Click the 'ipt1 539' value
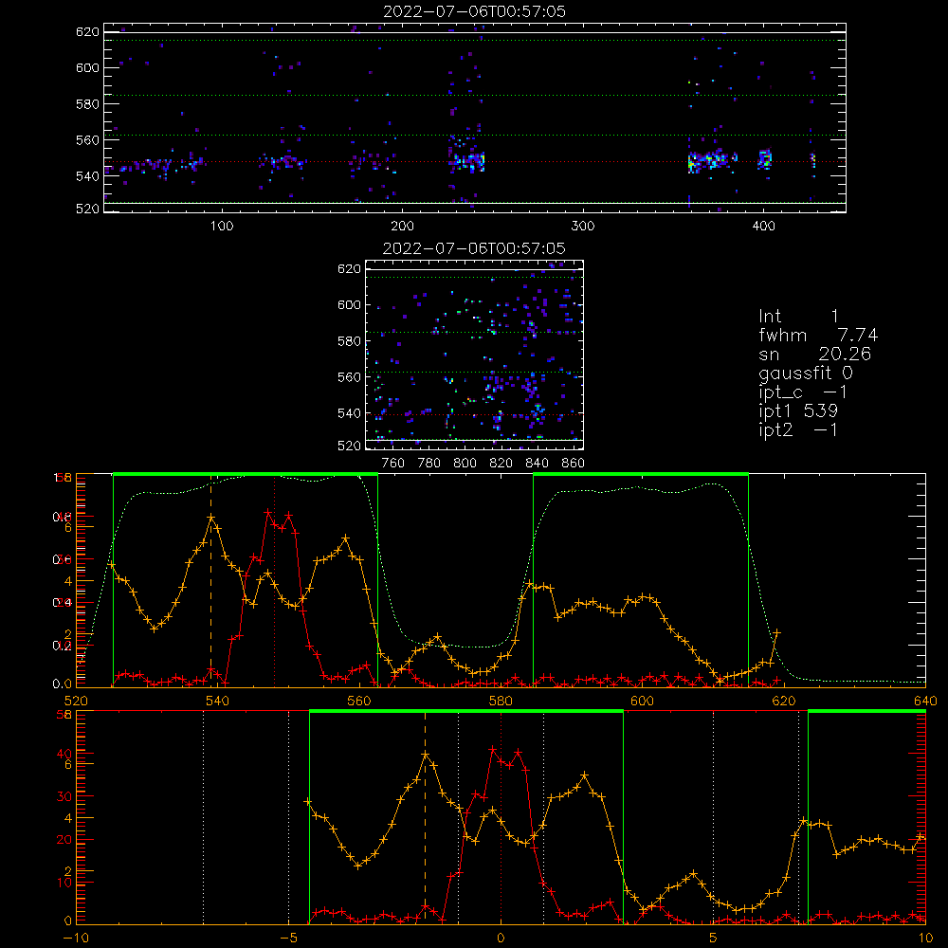This screenshot has width=948, height=948. pyautogui.click(x=798, y=411)
